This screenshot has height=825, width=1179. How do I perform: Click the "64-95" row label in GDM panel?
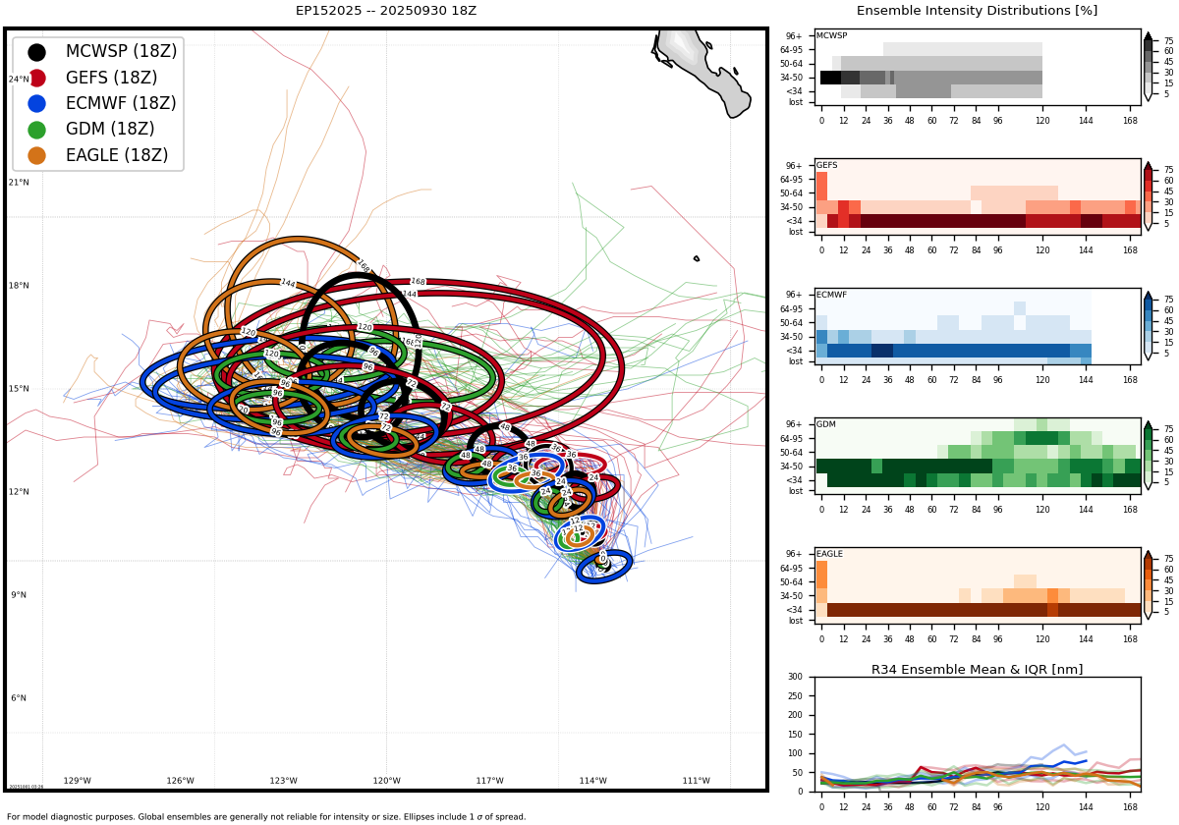[792, 439]
